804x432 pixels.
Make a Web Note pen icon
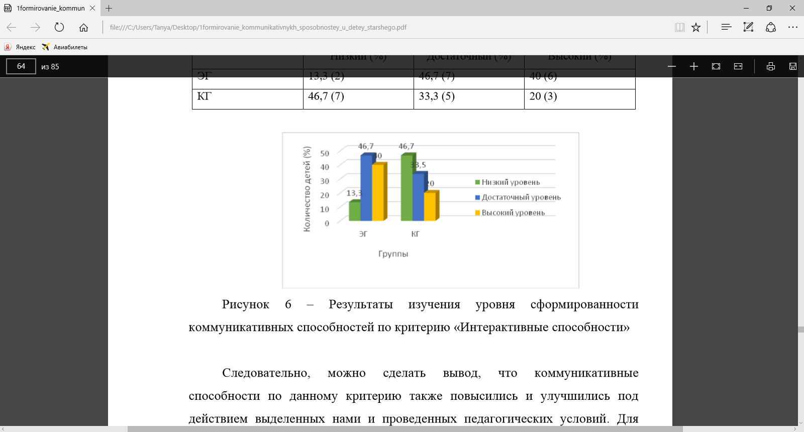click(748, 27)
